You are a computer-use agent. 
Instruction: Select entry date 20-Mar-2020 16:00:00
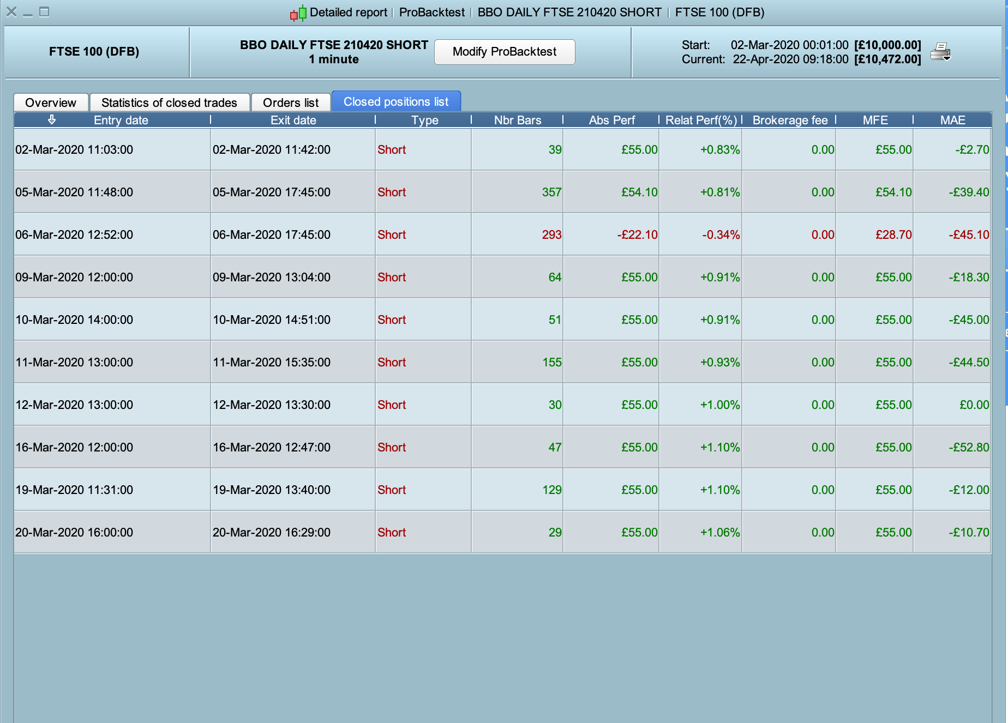coord(74,532)
